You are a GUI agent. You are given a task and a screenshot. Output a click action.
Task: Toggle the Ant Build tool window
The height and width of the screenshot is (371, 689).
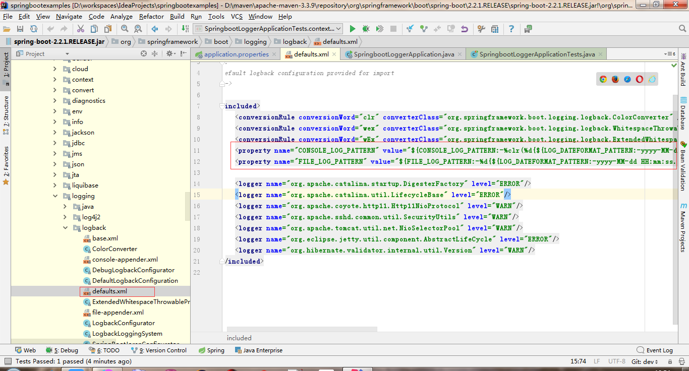coord(683,69)
